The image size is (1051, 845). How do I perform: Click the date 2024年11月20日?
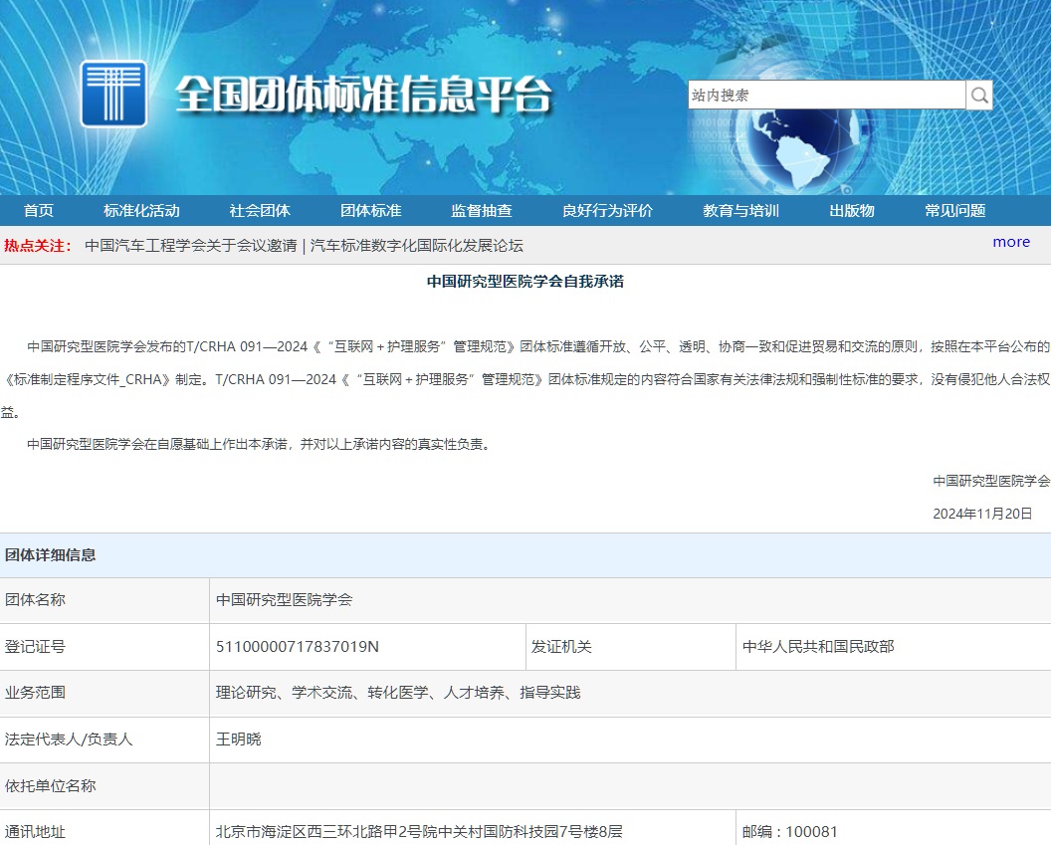982,514
